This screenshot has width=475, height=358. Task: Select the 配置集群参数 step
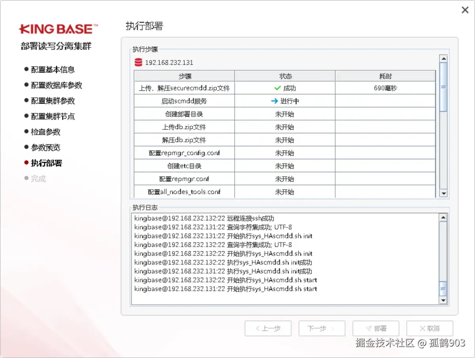(53, 101)
